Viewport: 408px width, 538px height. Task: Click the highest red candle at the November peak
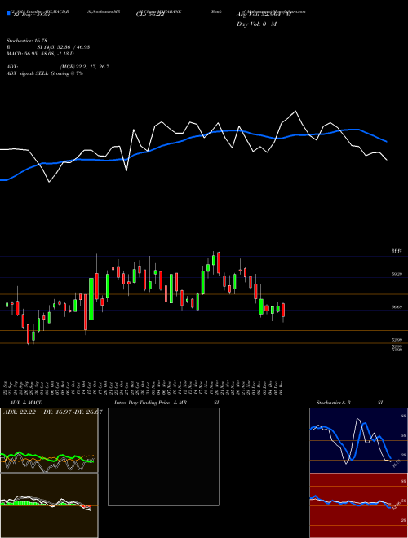(x=219, y=262)
